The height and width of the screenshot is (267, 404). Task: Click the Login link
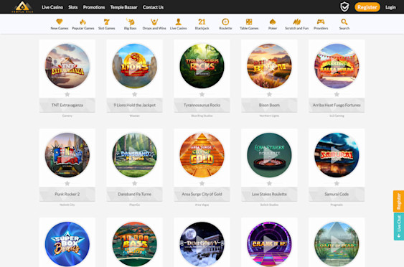[390, 7]
